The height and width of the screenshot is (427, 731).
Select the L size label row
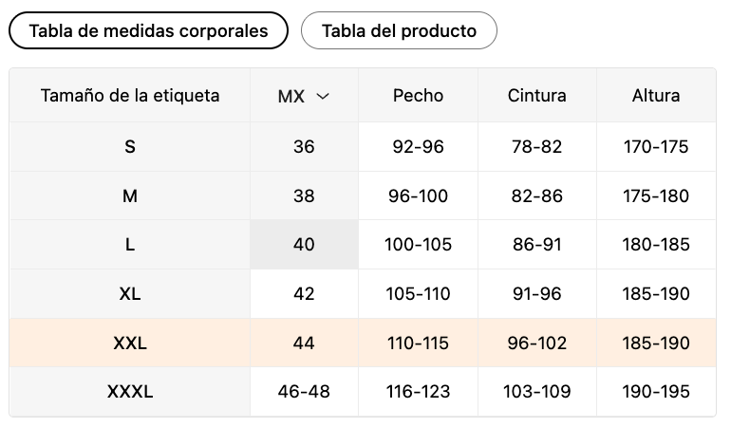click(130, 245)
